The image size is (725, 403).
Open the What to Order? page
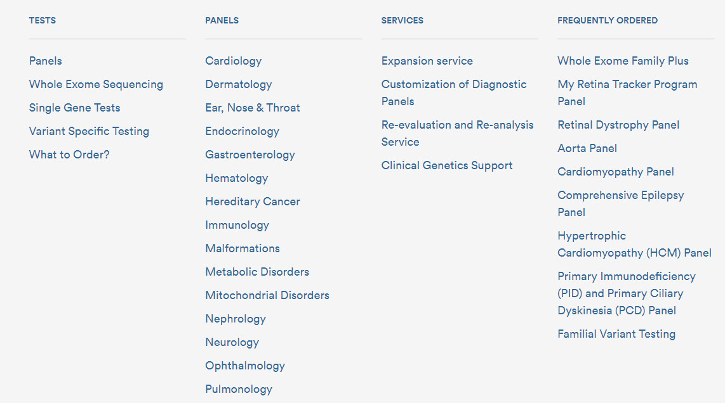69,155
